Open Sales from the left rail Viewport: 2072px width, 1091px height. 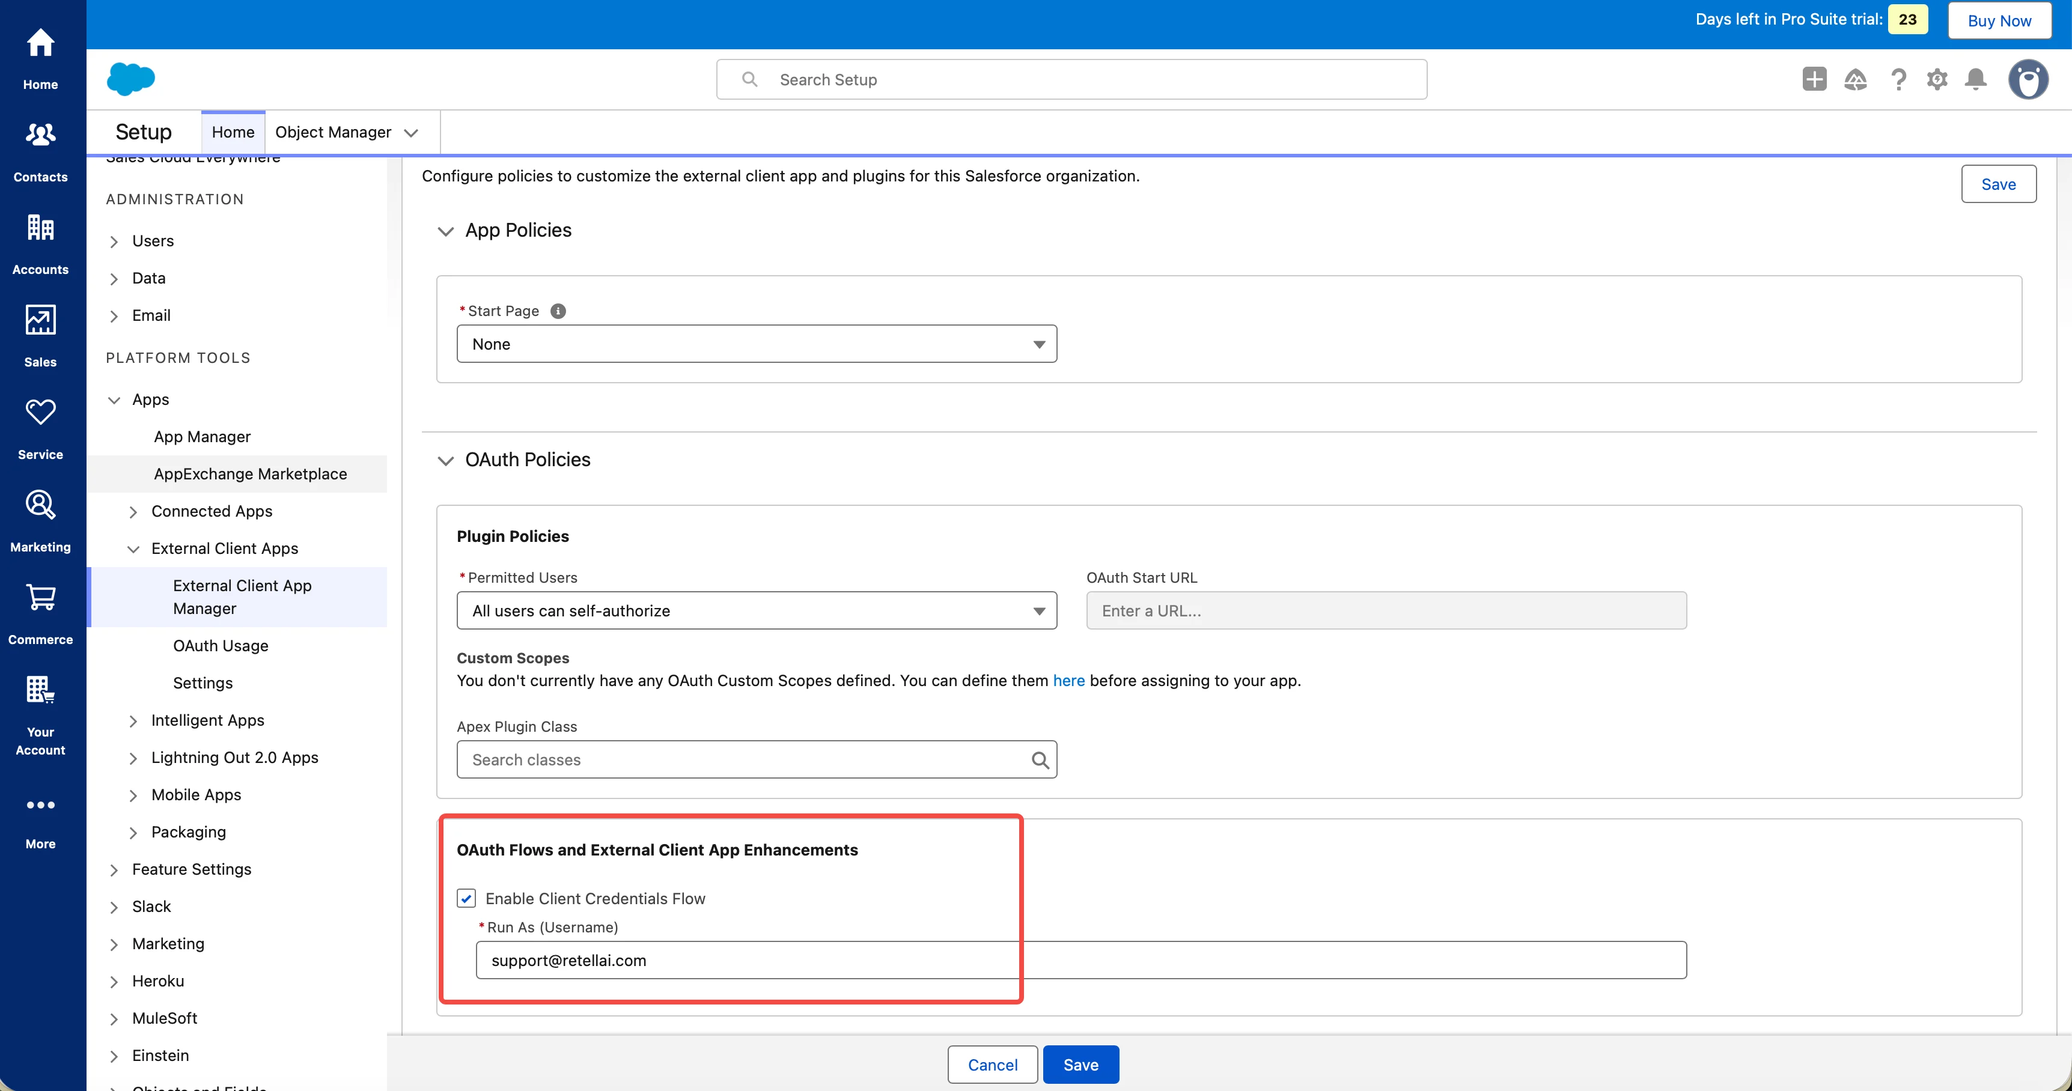coord(40,336)
